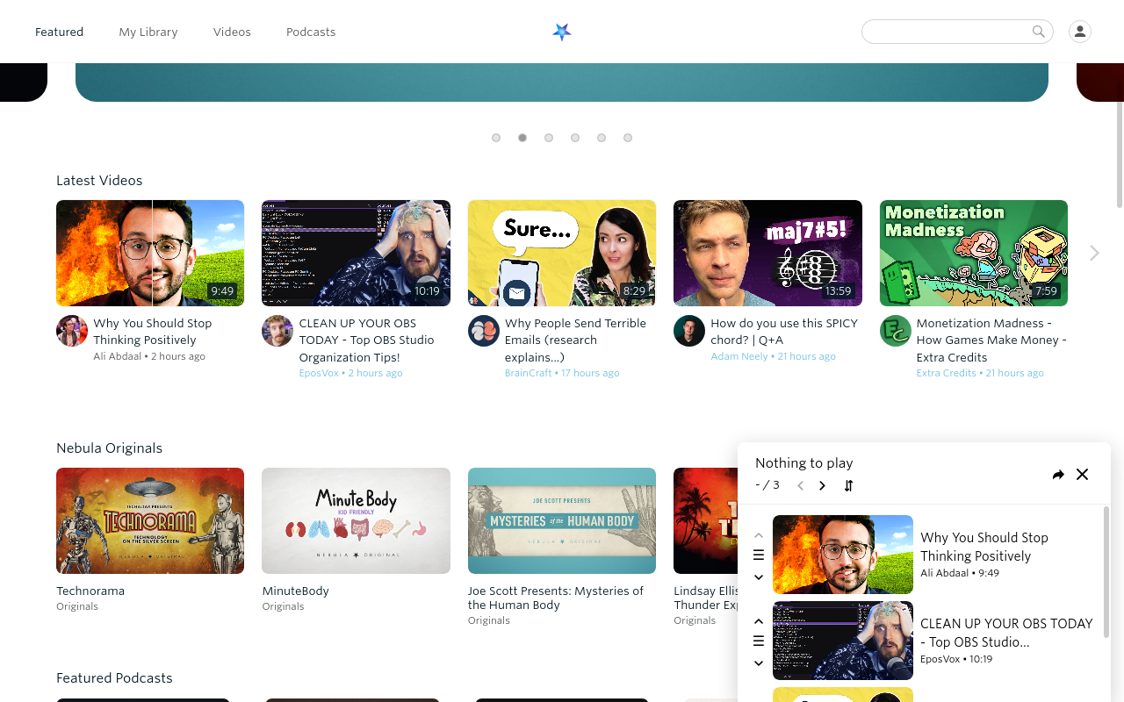Click Ali Abdaal channel avatar
1124x702 pixels.
pyautogui.click(x=72, y=331)
